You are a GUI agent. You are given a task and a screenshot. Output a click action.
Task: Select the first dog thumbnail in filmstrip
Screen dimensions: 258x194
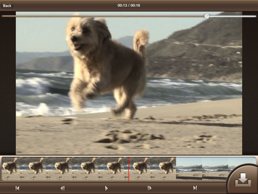[11, 169]
